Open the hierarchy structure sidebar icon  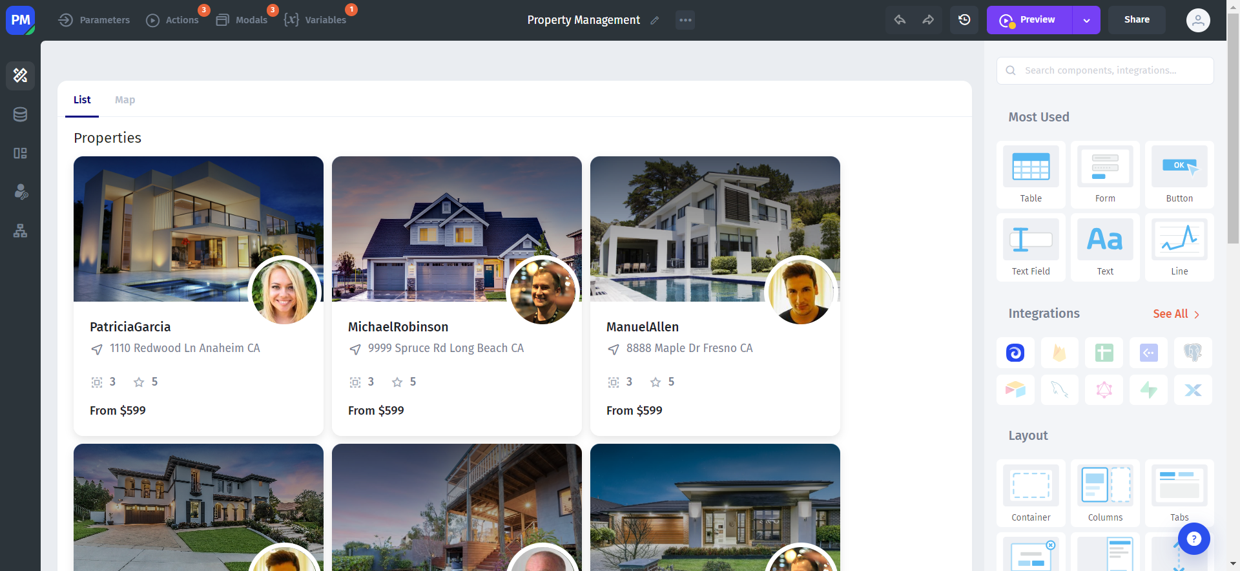pos(20,231)
